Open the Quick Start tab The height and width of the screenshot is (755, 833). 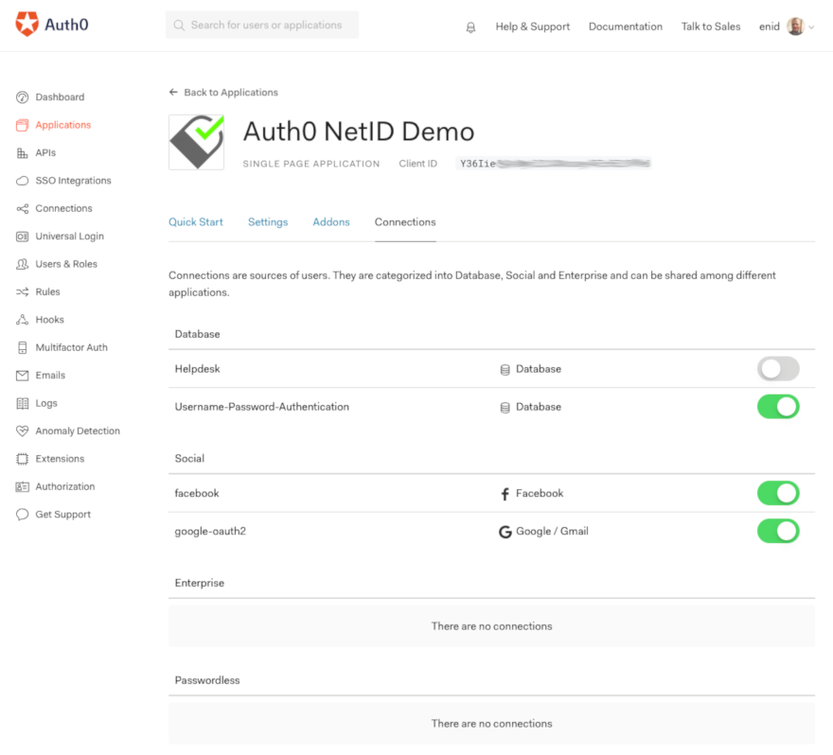pyautogui.click(x=196, y=222)
